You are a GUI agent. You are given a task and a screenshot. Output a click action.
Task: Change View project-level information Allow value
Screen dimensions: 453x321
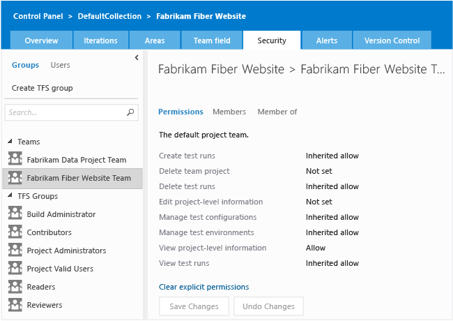pyautogui.click(x=316, y=248)
